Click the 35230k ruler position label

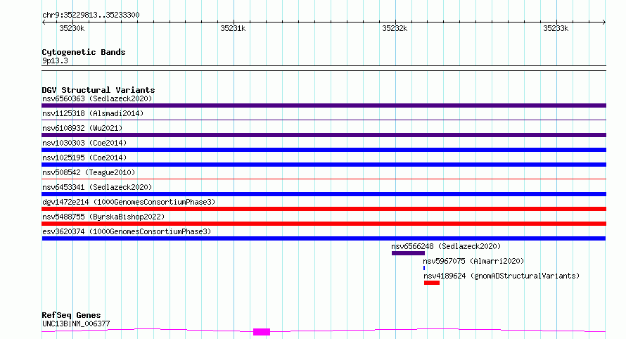72,28
